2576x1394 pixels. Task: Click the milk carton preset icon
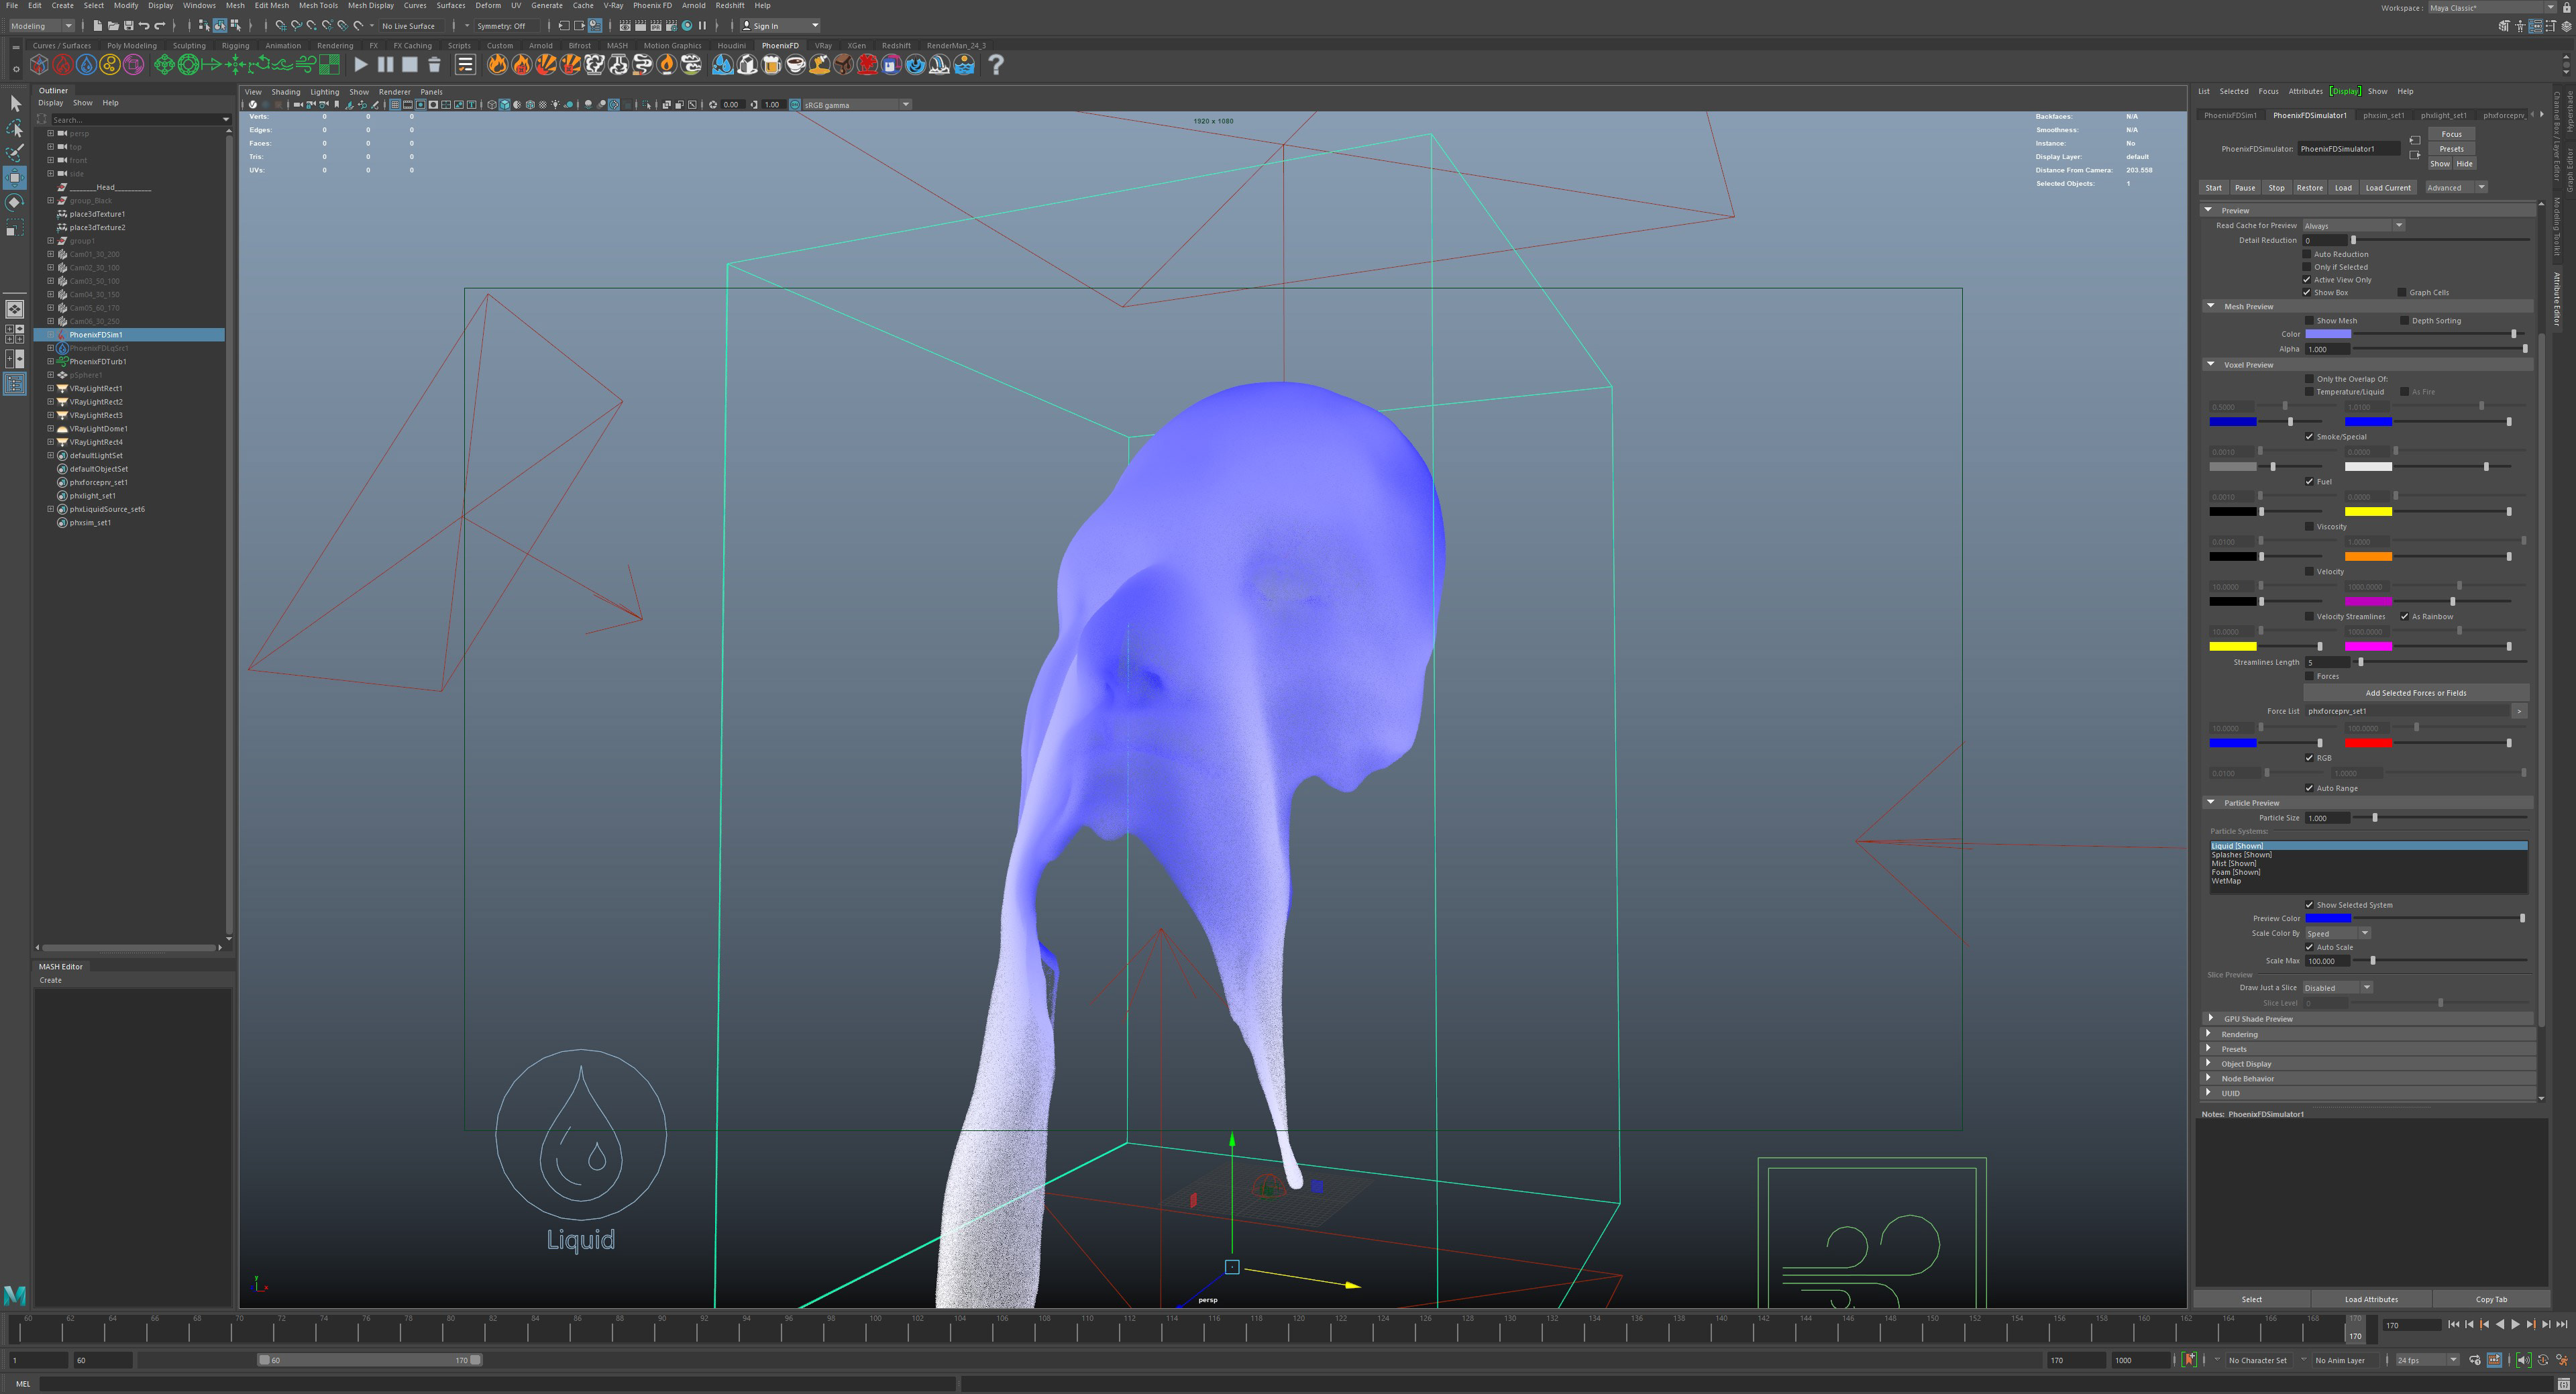pyautogui.click(x=747, y=65)
